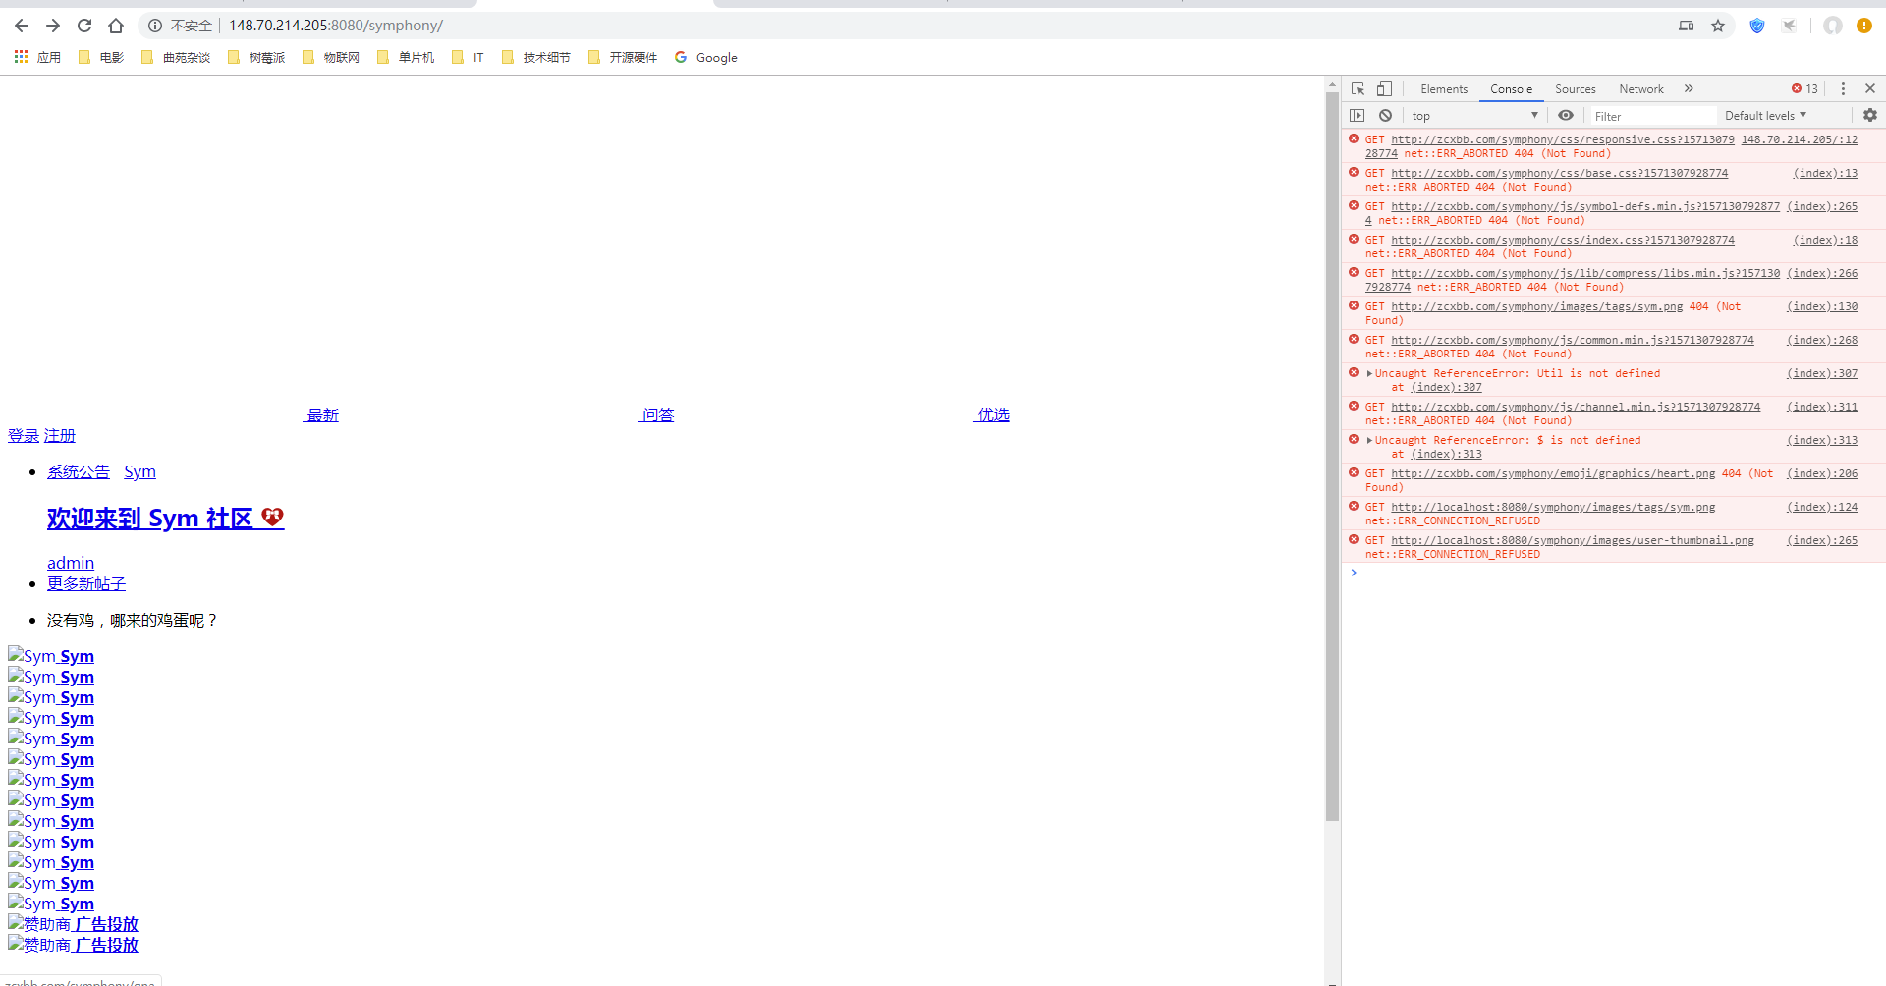Open the 电影 bookmark folder
The height and width of the screenshot is (986, 1886).
point(101,57)
